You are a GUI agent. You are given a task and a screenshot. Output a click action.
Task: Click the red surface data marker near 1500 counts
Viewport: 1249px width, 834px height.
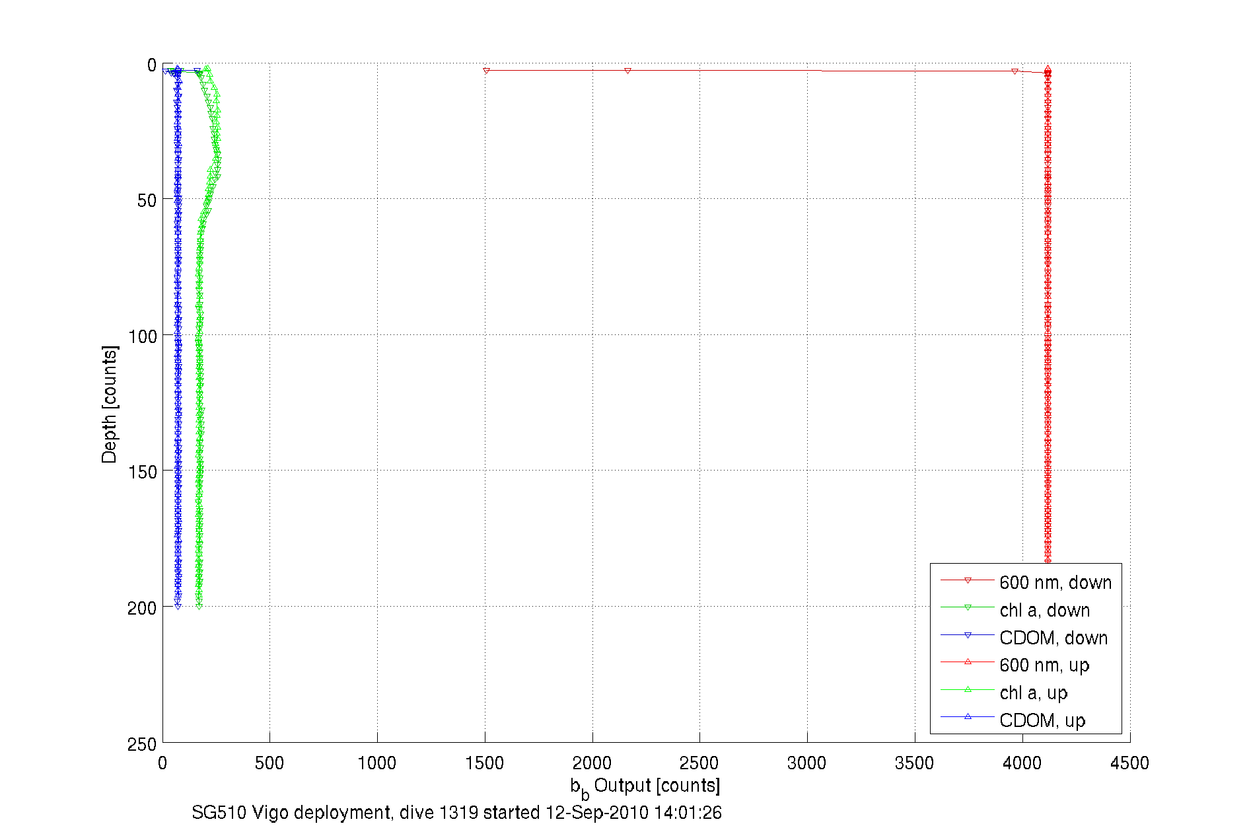pyautogui.click(x=487, y=70)
